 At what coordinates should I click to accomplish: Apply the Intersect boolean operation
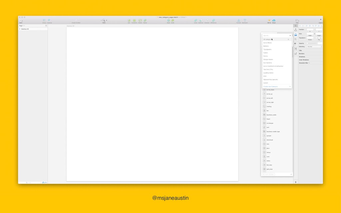click(x=207, y=20)
